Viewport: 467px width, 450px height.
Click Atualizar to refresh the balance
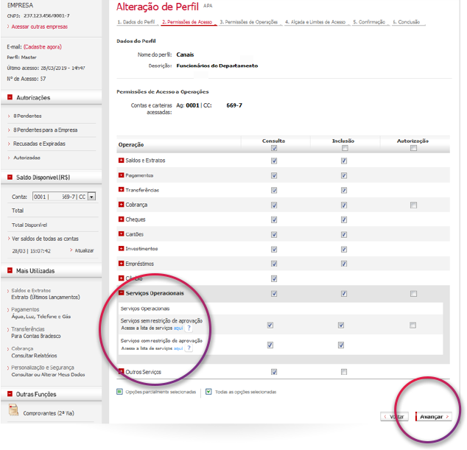[84, 250]
